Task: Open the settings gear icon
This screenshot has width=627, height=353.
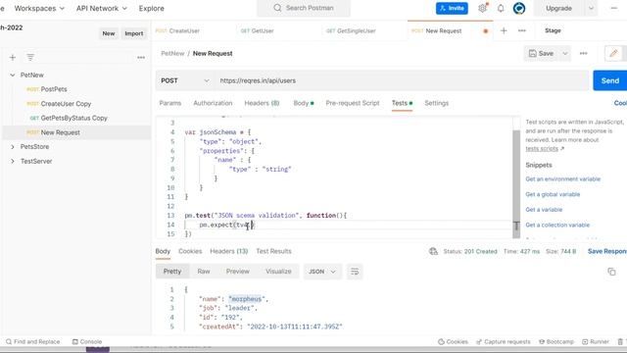Action: [x=483, y=8]
